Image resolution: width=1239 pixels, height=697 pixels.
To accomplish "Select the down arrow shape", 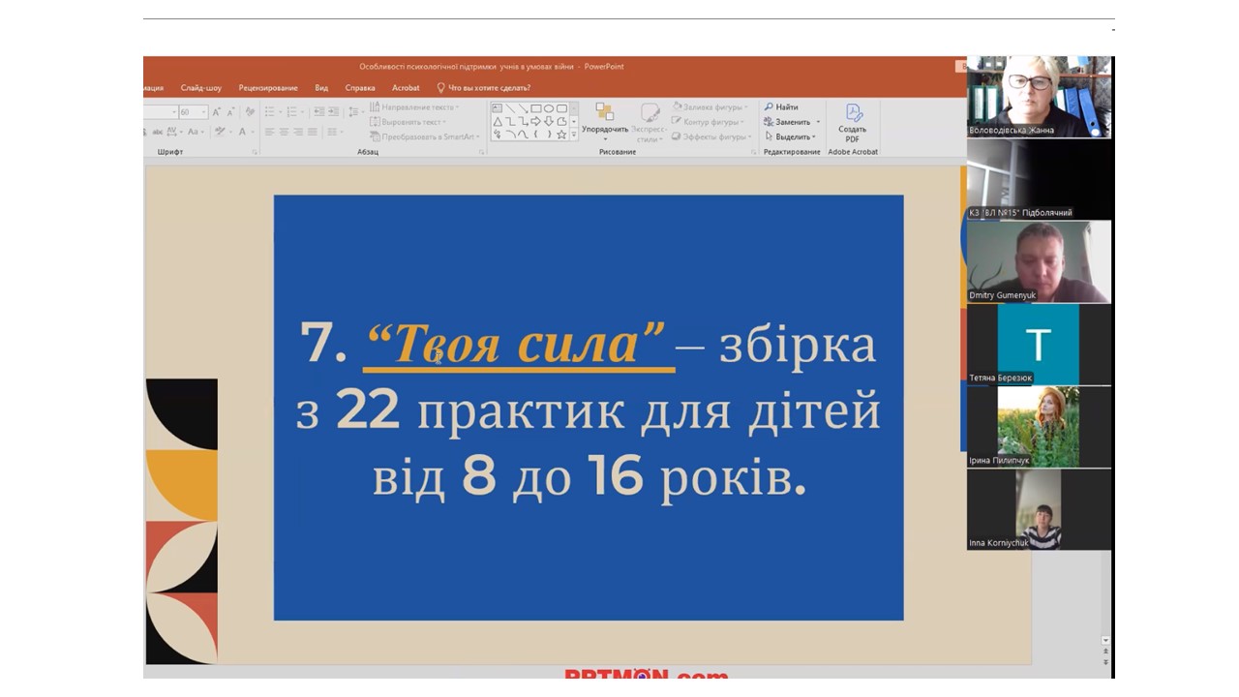I will point(549,122).
